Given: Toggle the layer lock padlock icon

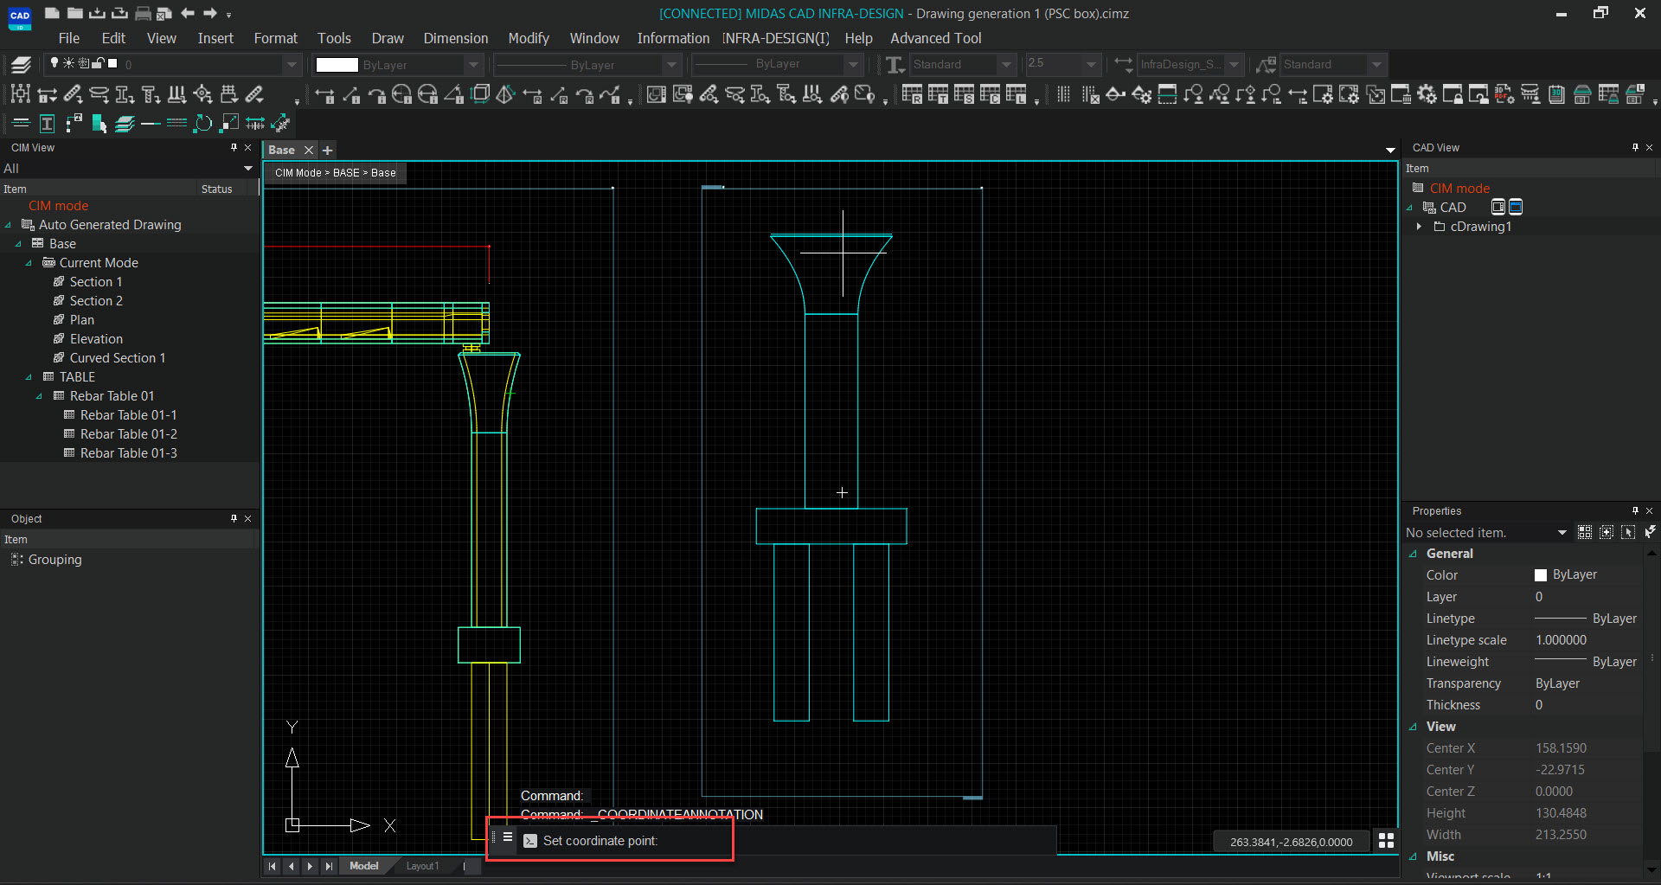Looking at the screenshot, I should [98, 63].
